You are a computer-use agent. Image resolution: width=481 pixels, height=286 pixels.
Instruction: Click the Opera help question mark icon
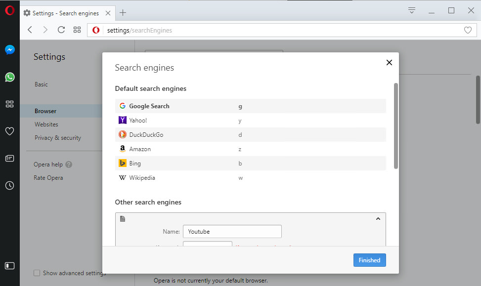pyautogui.click(x=69, y=164)
